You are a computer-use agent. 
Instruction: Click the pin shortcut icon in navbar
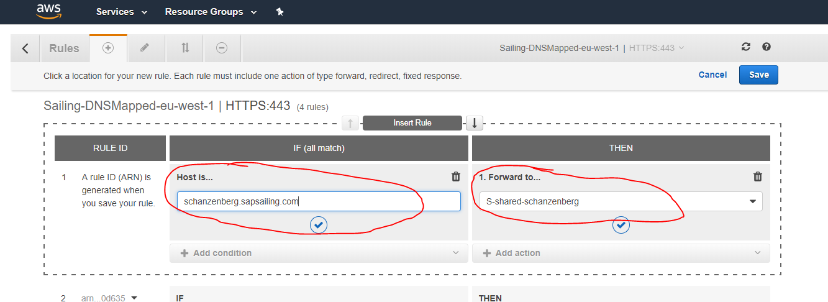tap(280, 12)
